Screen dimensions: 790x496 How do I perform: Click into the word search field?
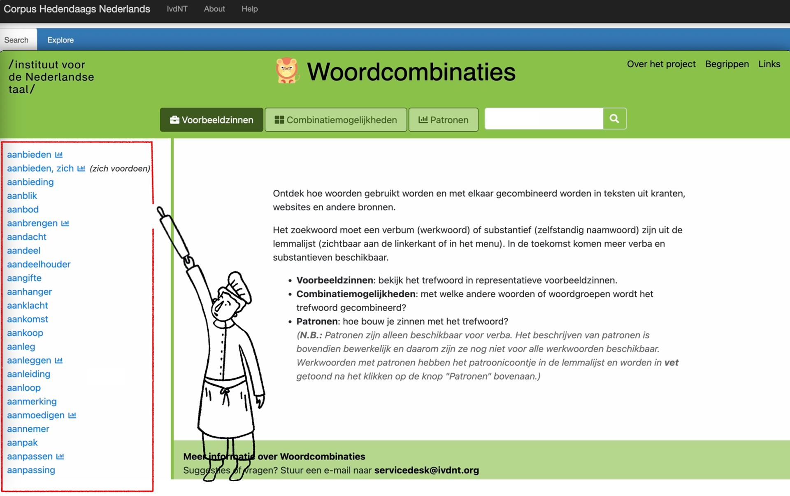pyautogui.click(x=544, y=119)
